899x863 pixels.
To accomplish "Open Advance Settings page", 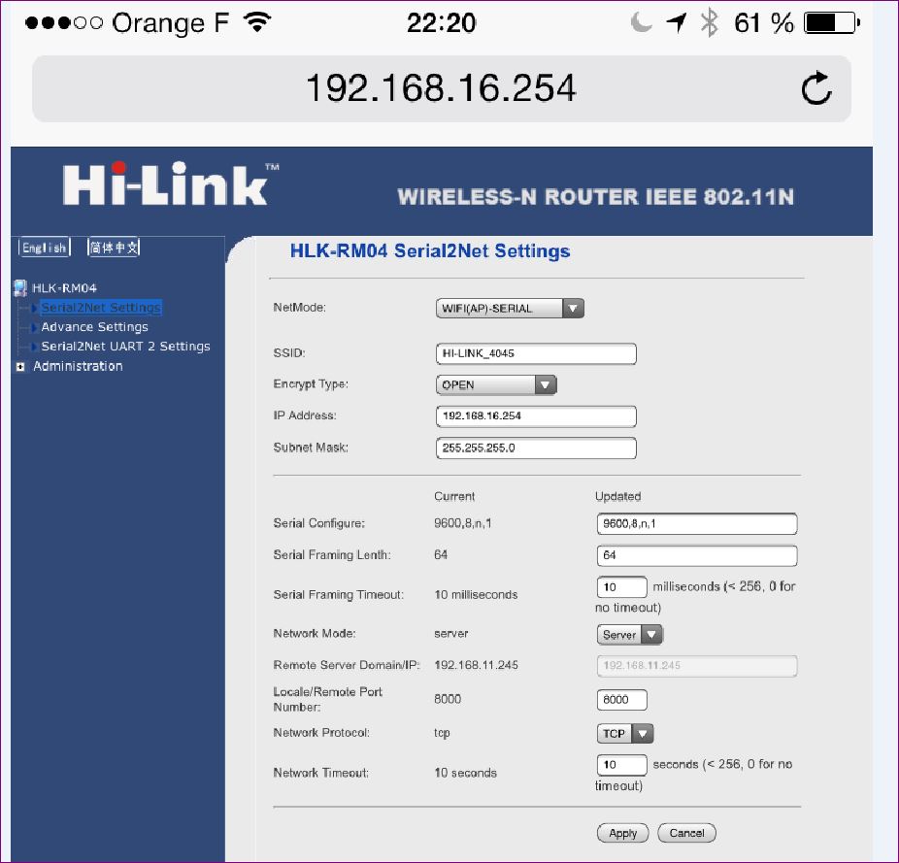I will (x=94, y=327).
